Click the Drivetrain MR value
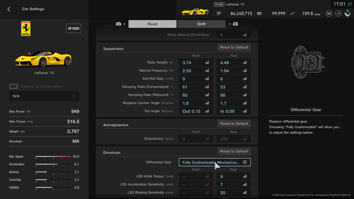Viewport: 354px width, 199px height. pos(76,141)
